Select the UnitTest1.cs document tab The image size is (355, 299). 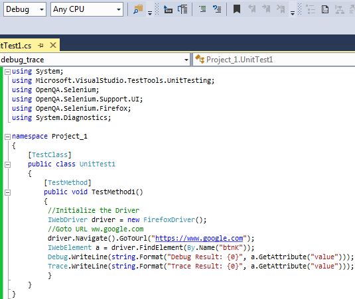click(17, 46)
